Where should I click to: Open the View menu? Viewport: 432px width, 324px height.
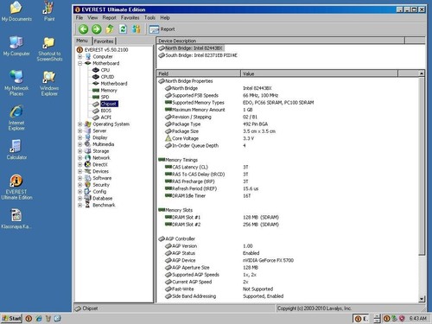(92, 18)
